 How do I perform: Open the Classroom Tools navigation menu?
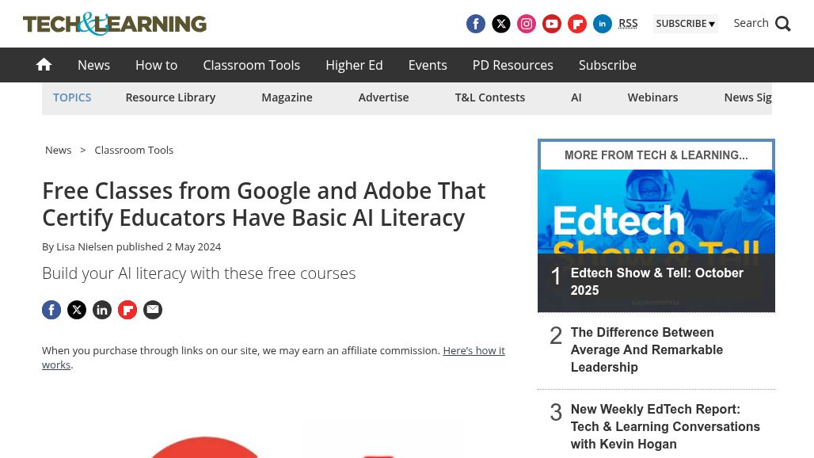tap(251, 65)
